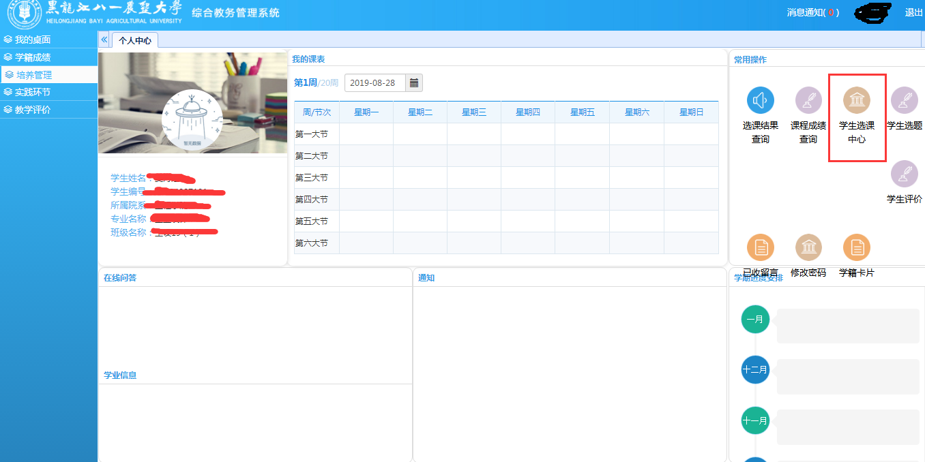Click 退出 to log out
The width and height of the screenshot is (925, 462).
[x=913, y=12]
